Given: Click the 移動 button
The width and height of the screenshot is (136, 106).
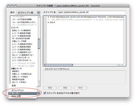Looking at the screenshot, I should pyautogui.click(x=50, y=88).
